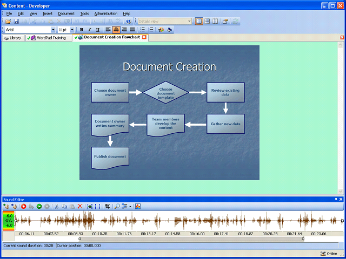Delete selection with red X in Sound Editor

coord(80,206)
